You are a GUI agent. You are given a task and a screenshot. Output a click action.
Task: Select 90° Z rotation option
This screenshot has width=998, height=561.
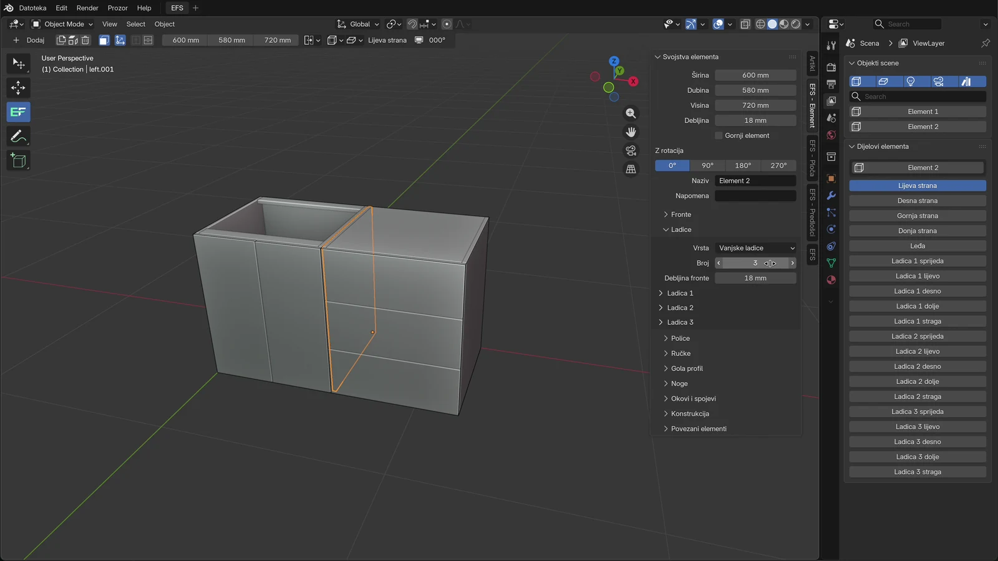(x=707, y=166)
